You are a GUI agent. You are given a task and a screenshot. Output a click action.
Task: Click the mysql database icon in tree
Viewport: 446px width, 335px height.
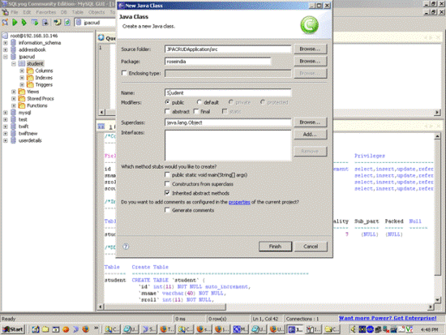(13, 113)
